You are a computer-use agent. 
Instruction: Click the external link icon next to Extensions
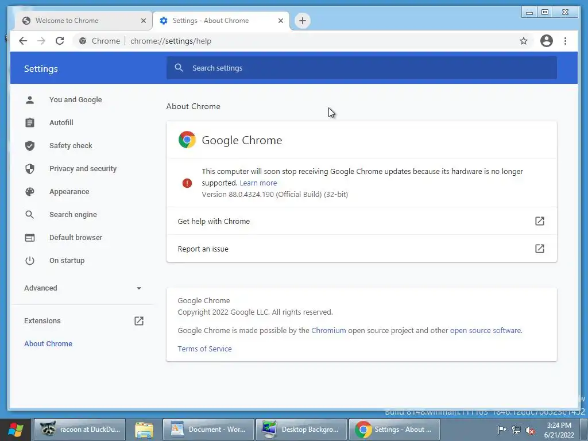[139, 321]
